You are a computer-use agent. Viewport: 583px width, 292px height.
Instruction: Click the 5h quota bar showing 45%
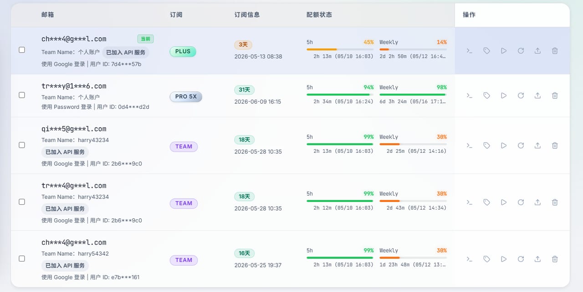coord(340,49)
